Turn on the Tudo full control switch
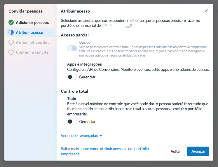Viewport: 218px width, 167px height. pos(72,122)
